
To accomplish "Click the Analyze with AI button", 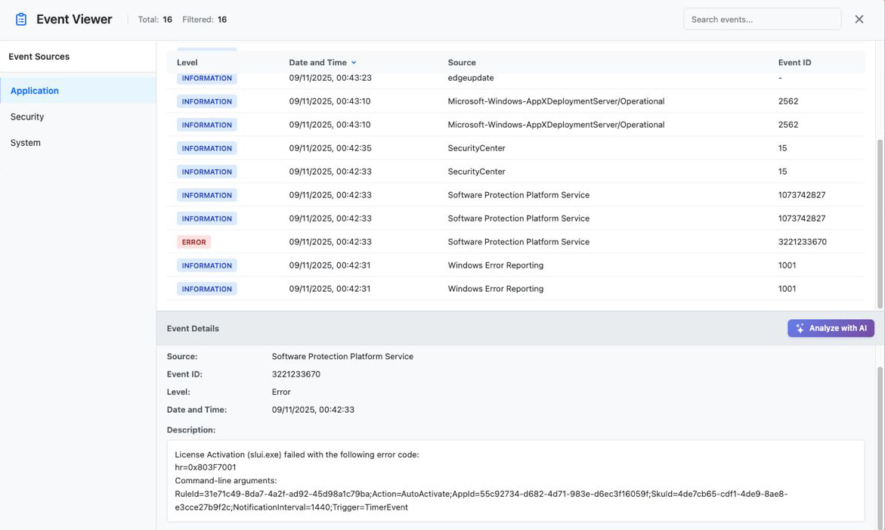I will coord(831,327).
